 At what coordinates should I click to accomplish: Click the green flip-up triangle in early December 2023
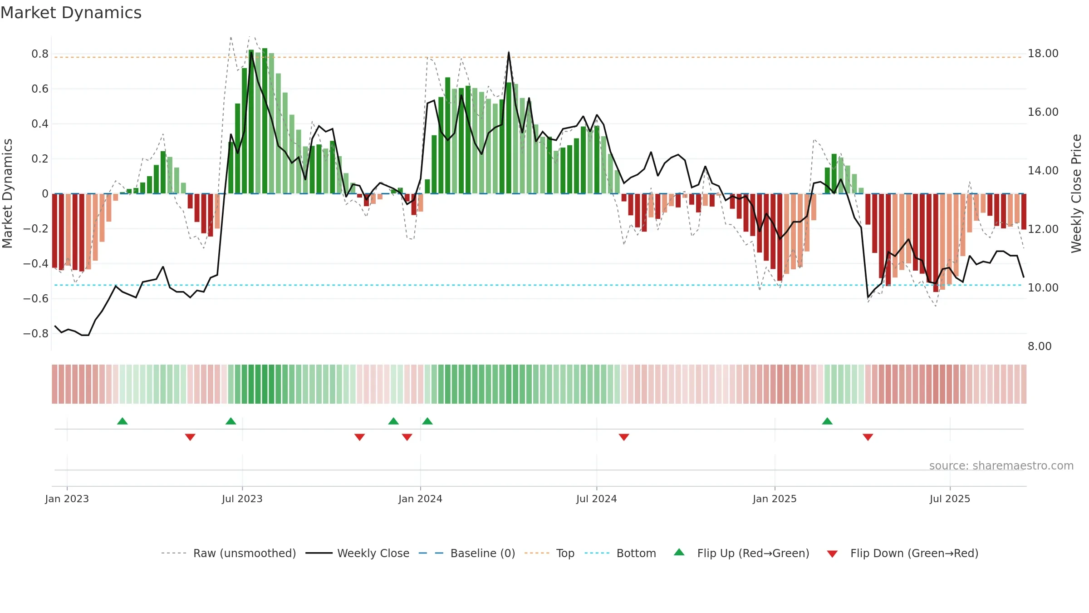393,421
